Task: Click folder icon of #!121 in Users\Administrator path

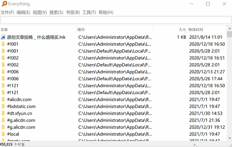Action: pyautogui.click(x=3, y=86)
